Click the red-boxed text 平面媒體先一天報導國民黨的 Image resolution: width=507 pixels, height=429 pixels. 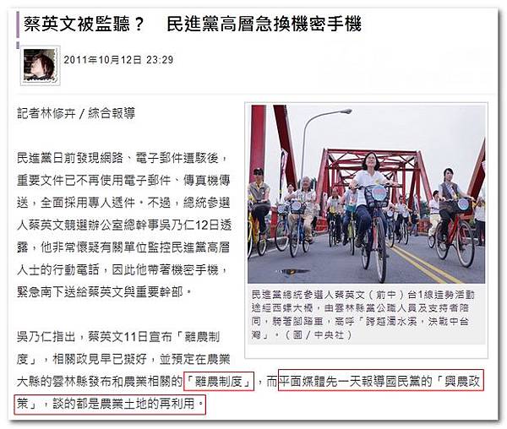[356, 382]
